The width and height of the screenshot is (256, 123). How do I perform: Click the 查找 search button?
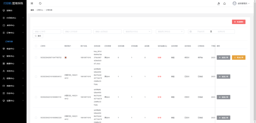point(38,36)
